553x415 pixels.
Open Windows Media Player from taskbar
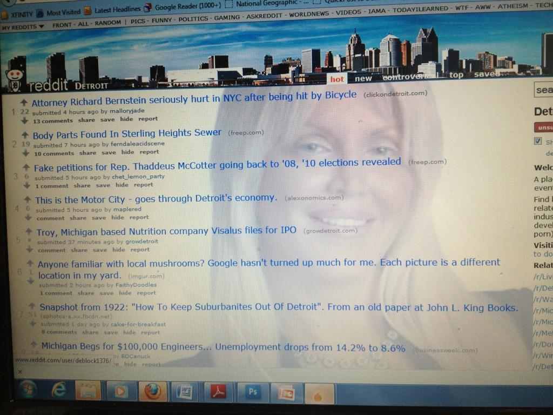coord(120,392)
